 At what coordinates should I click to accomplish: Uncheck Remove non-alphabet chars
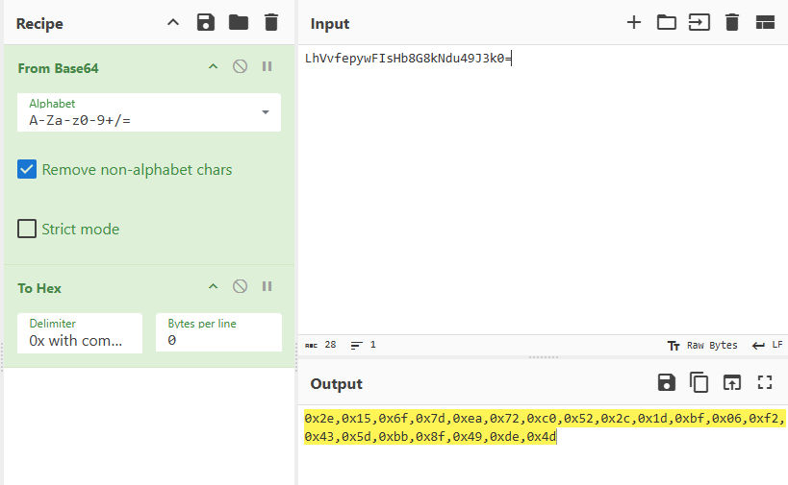[x=27, y=170]
